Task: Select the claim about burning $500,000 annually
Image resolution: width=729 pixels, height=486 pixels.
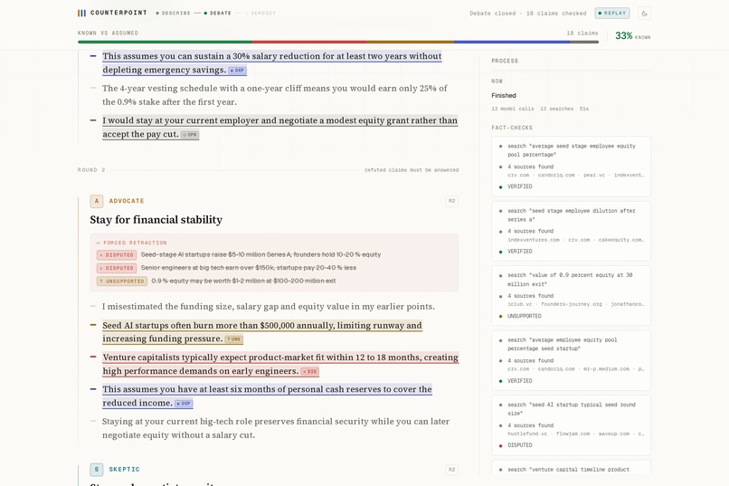Action: [x=262, y=332]
